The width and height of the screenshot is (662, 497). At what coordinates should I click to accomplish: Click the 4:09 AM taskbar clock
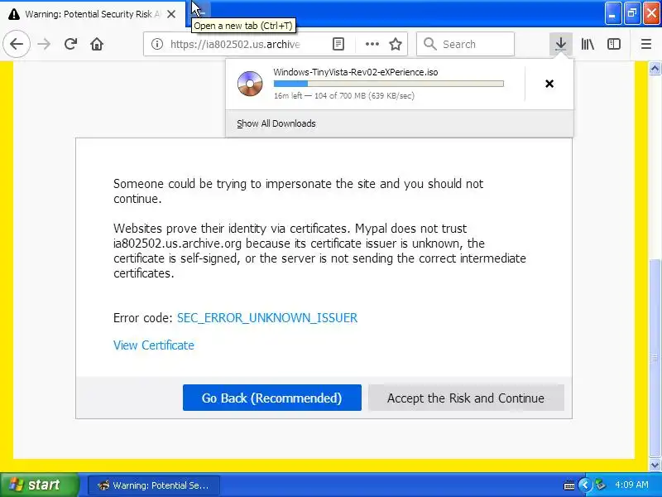pos(631,485)
